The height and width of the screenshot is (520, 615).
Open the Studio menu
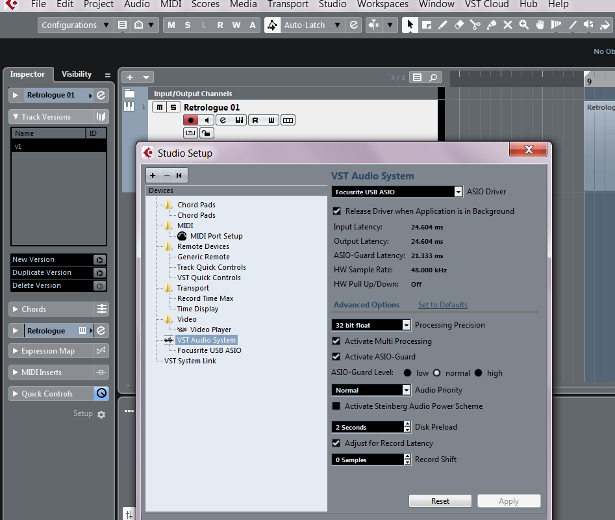click(x=333, y=5)
